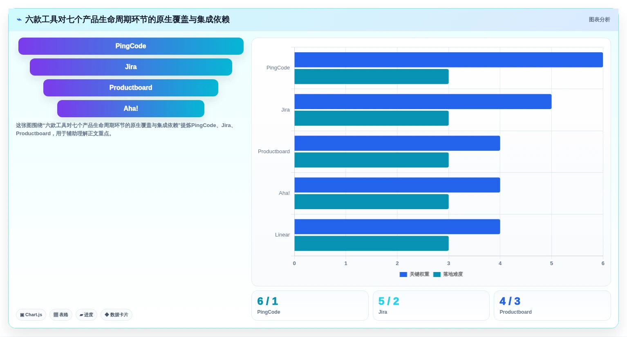The width and height of the screenshot is (627, 337).
Task: Click Aha! 落地难度 teal bar
Action: pos(372,202)
